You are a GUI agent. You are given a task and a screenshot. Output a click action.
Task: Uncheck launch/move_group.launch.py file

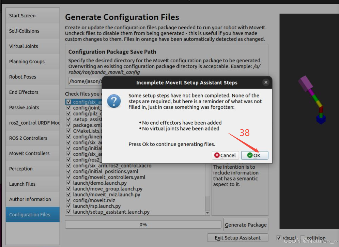[69, 189]
